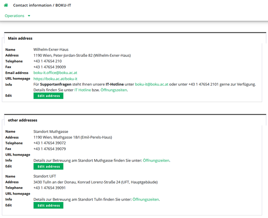Click the boku-it@boku.ac.at hotline email link
The height and width of the screenshot is (218, 268).
click(151, 84)
